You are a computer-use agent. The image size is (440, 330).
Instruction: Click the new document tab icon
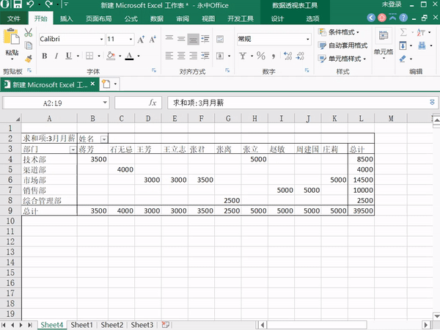point(106,84)
